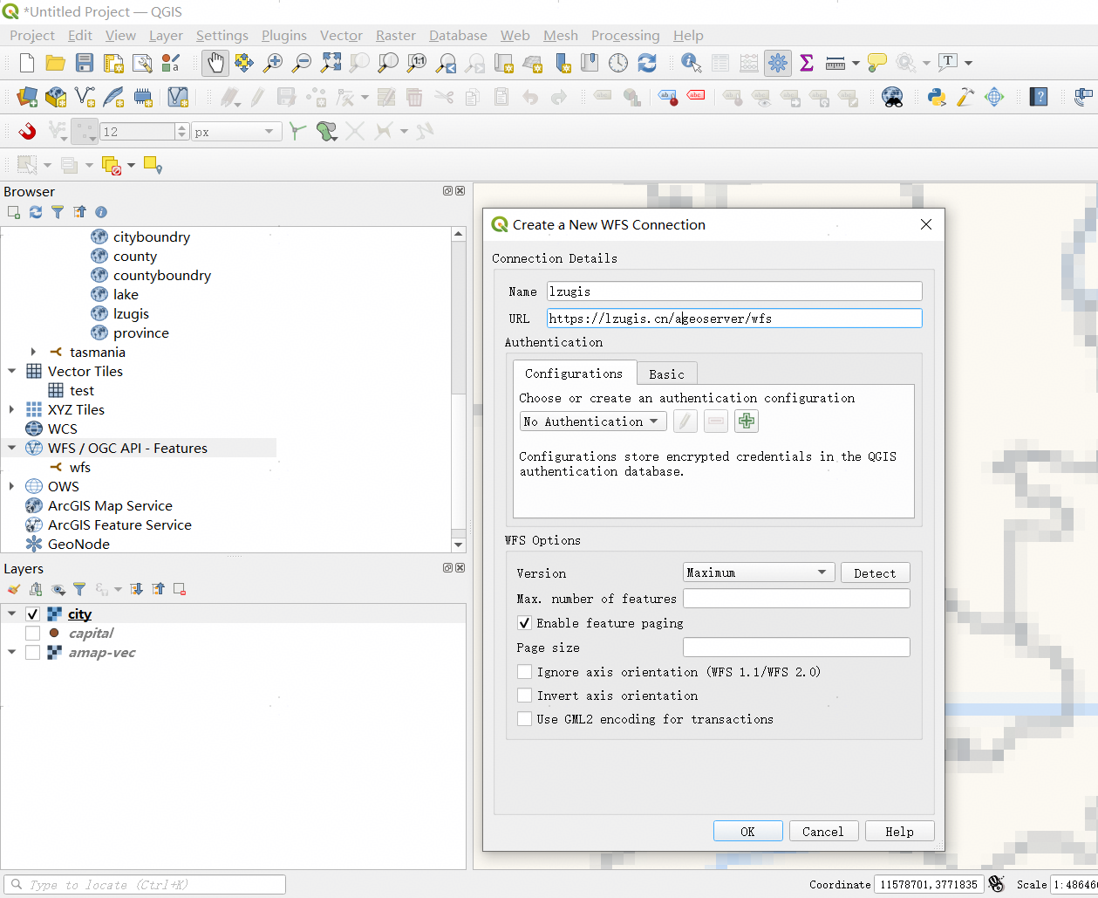Click the Refresh icon in Browser panel
Image resolution: width=1098 pixels, height=898 pixels.
tap(36, 212)
